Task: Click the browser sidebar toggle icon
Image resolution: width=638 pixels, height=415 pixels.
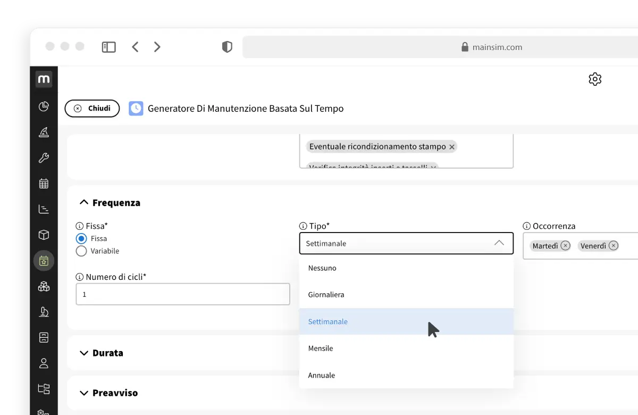Action: tap(108, 47)
